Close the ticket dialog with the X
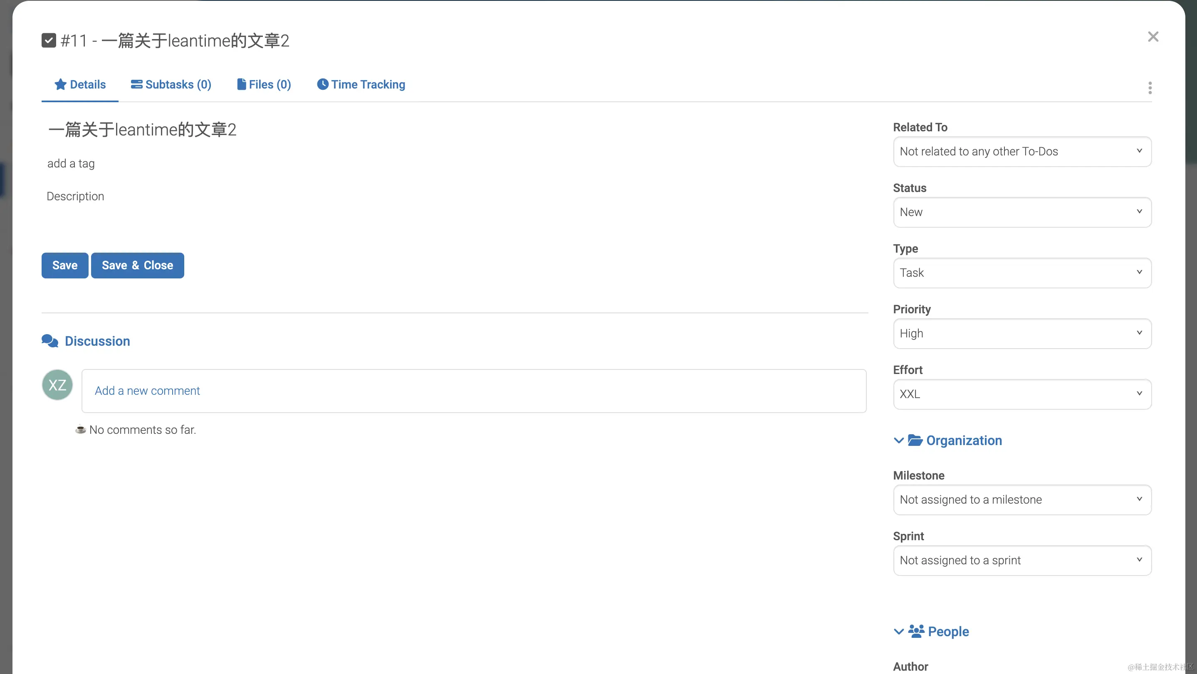Screen dimensions: 1197x674 pos(1153,37)
